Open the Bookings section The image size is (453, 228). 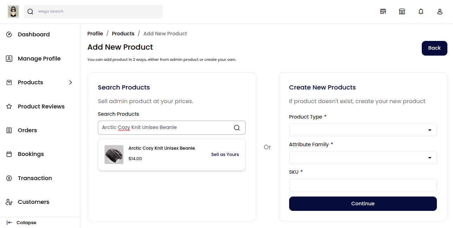point(31,154)
